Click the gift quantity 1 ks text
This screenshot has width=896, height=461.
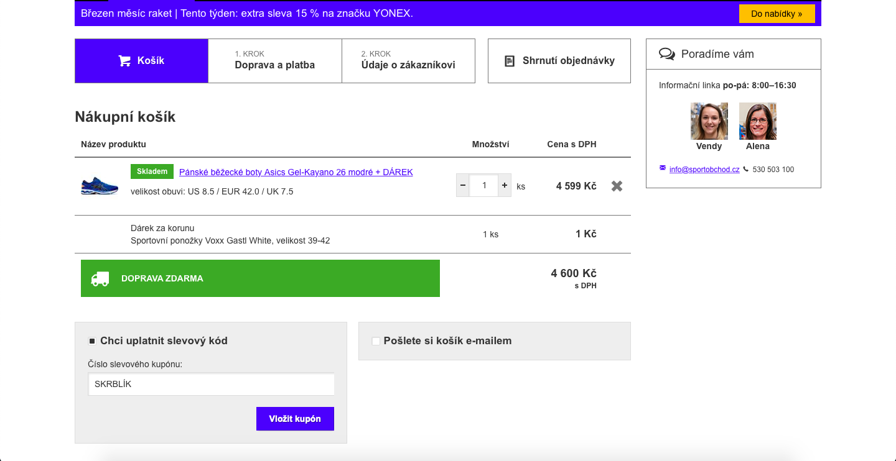tap(490, 234)
